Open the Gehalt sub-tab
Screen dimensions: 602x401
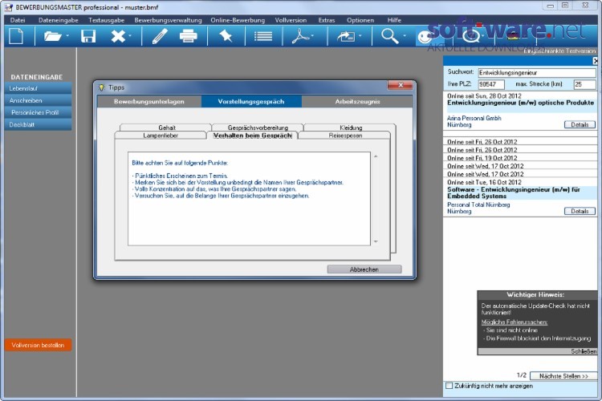[167, 128]
